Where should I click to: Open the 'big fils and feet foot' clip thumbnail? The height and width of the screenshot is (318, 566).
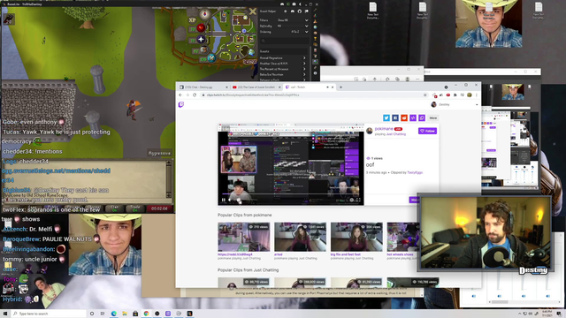tap(356, 237)
